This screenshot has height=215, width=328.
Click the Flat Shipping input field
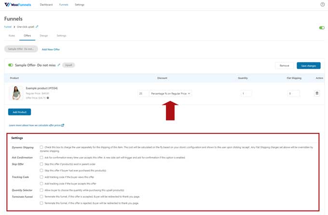[293, 93]
